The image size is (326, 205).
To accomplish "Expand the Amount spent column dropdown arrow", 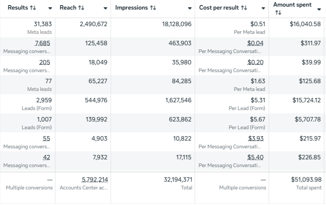I will [319, 10].
